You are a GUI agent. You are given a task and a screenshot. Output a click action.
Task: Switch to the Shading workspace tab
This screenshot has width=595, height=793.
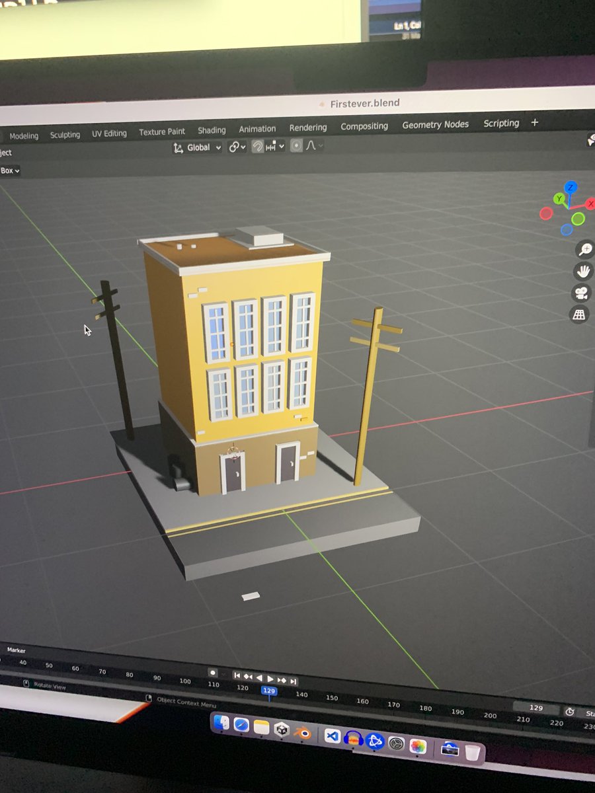pos(212,130)
